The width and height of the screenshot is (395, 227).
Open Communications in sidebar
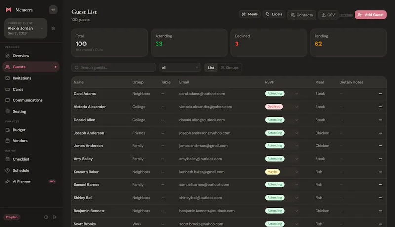[x=31, y=100]
